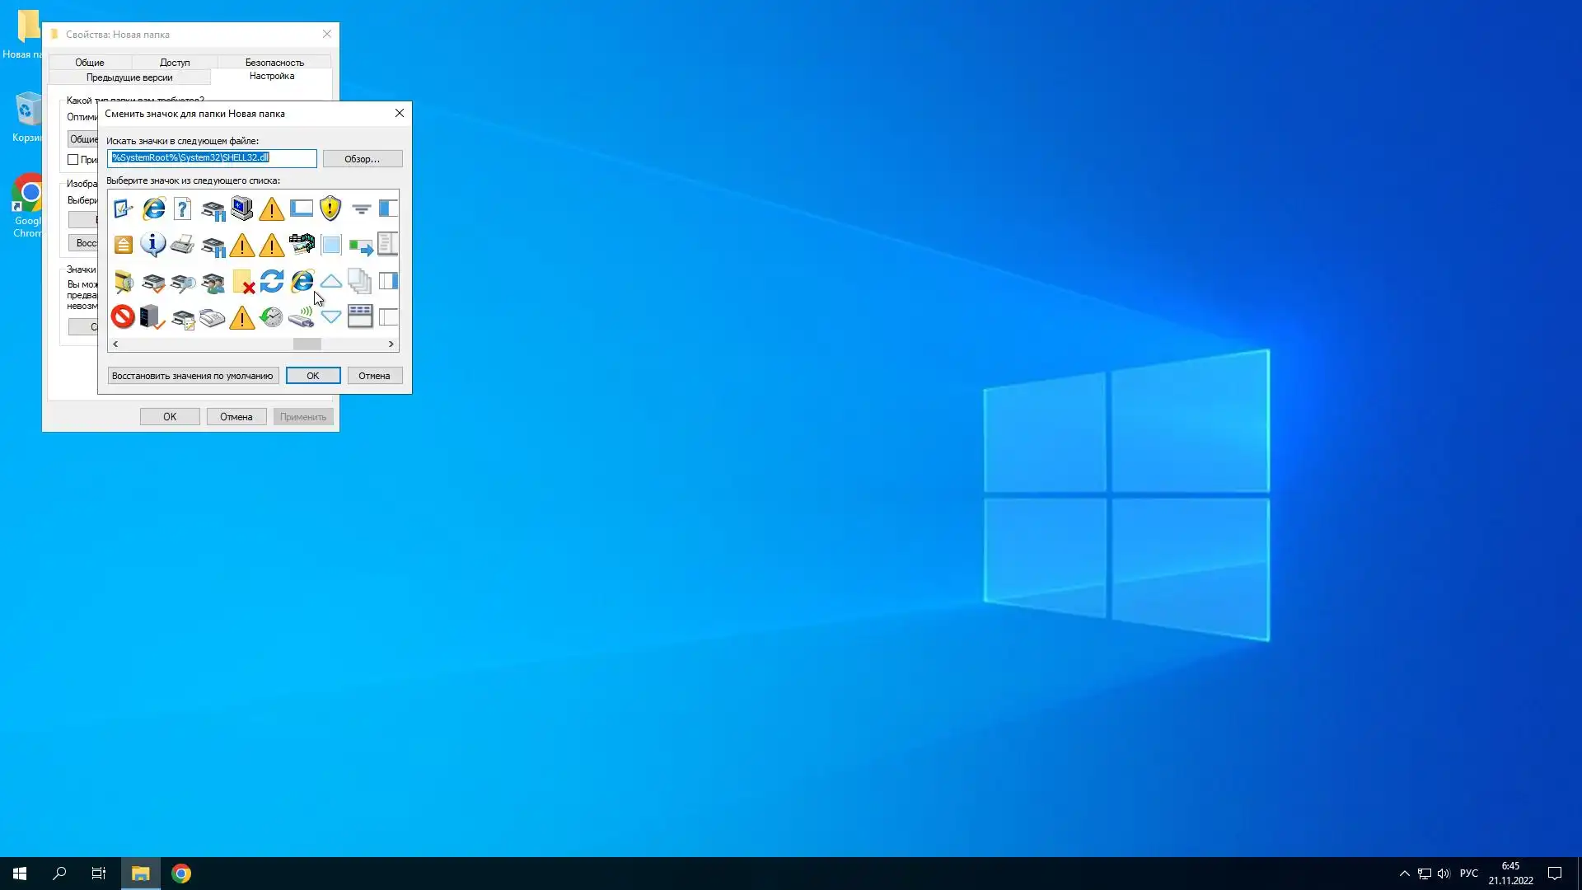Select the folder with red X icon

242,281
